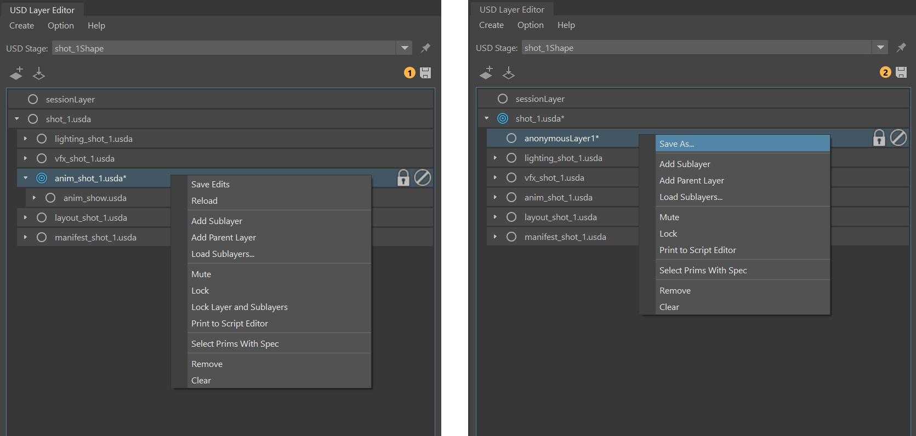This screenshot has width=916, height=436.
Task: Click anim_shot_1.usda target circle in left editor
Action: 42,178
